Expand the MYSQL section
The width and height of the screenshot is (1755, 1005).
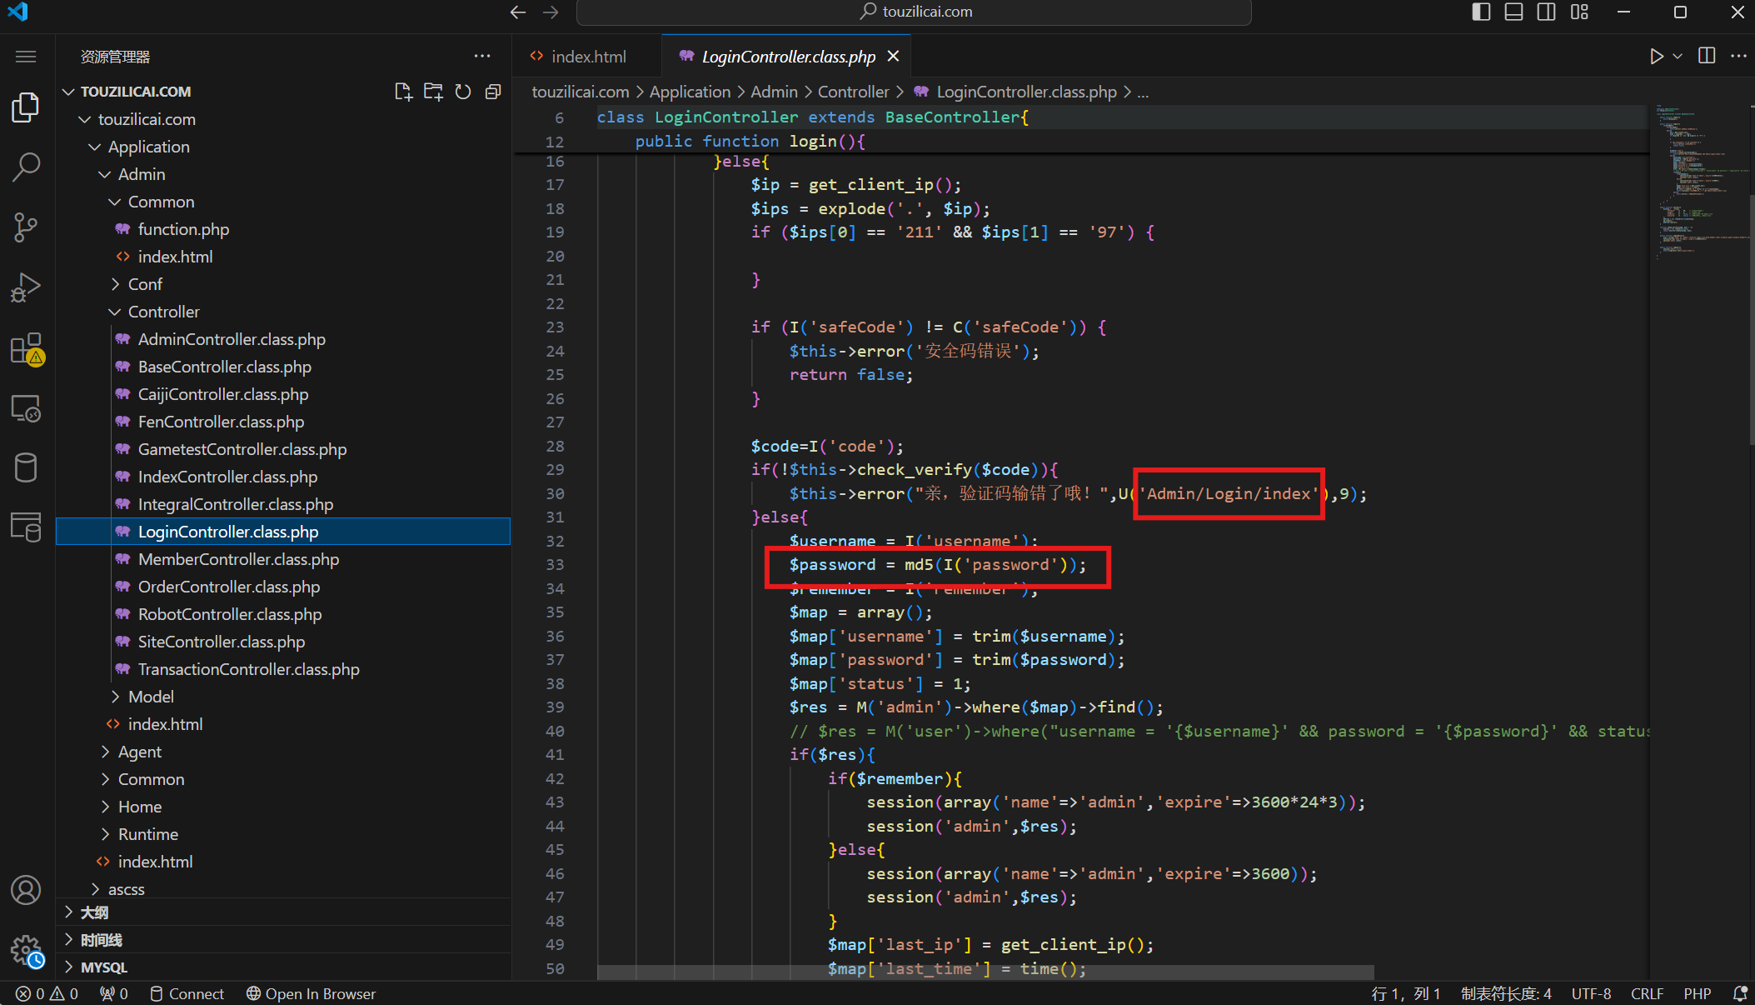[104, 967]
